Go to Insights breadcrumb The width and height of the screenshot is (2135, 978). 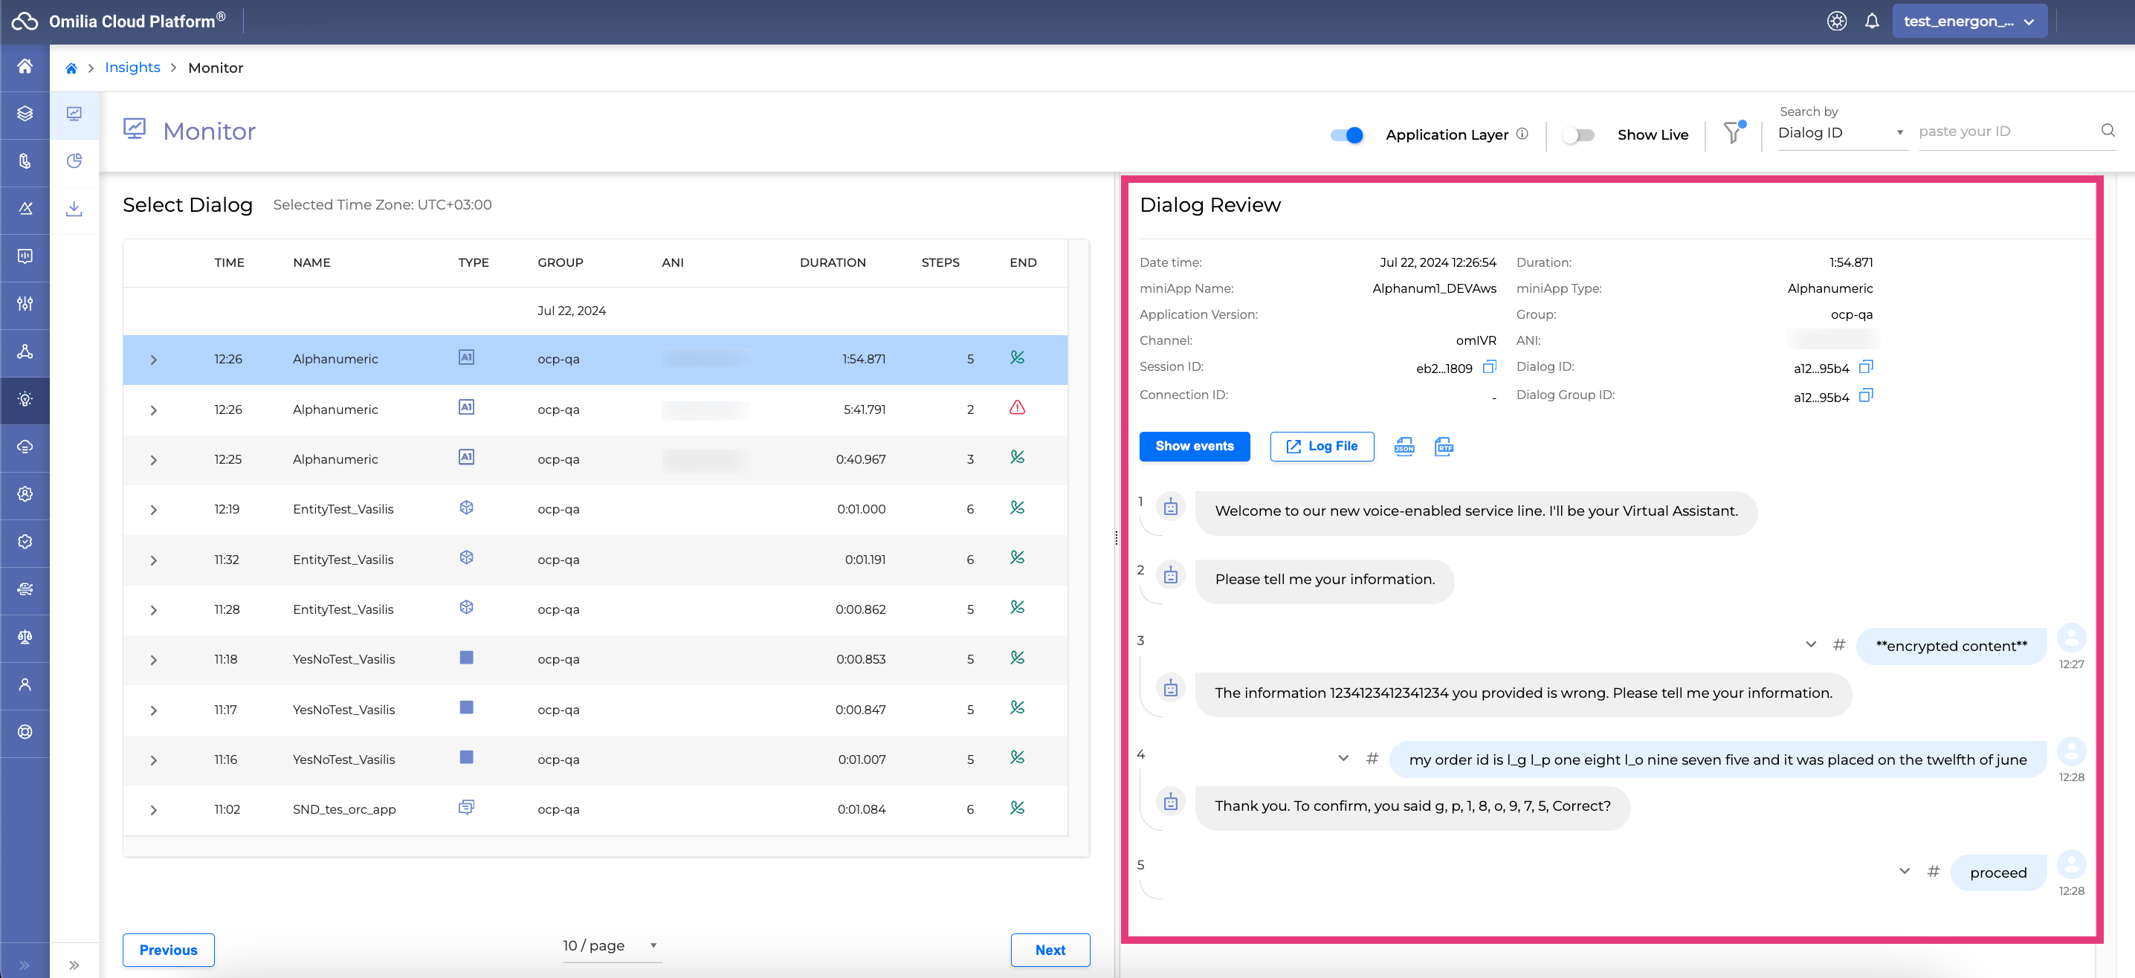132,68
